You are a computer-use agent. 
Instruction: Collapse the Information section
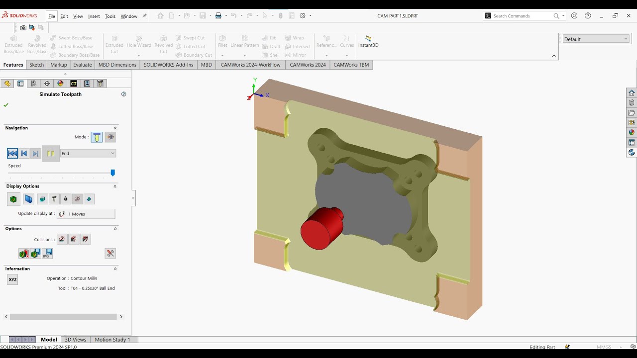[115, 269]
